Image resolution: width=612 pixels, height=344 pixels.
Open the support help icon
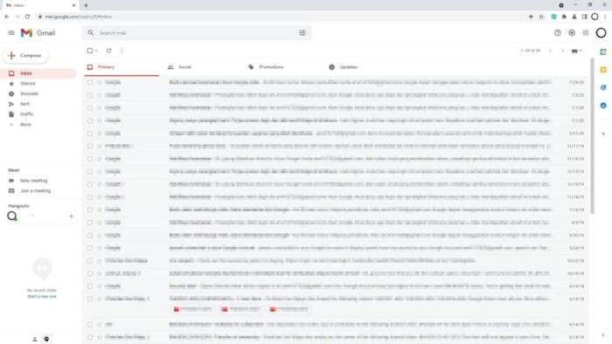558,33
